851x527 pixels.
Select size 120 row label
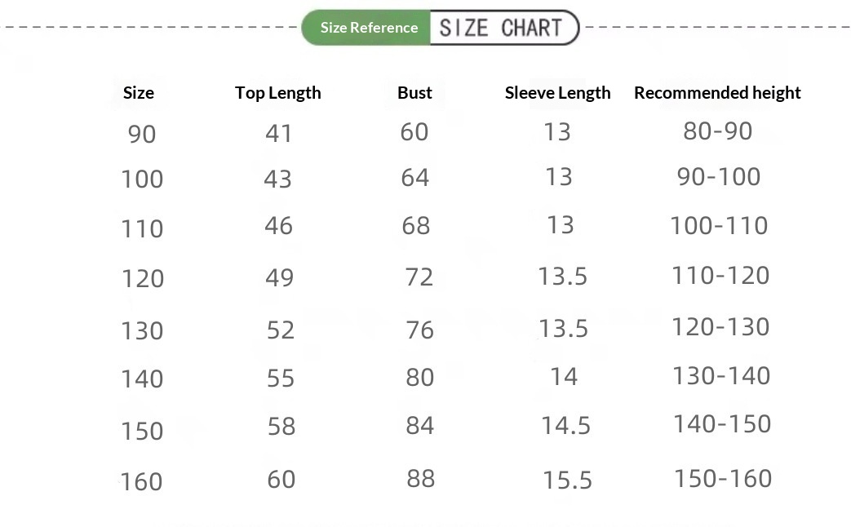pyautogui.click(x=143, y=279)
